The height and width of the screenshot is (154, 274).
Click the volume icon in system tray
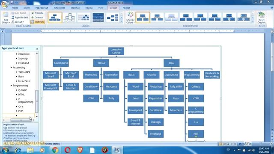click(253, 150)
